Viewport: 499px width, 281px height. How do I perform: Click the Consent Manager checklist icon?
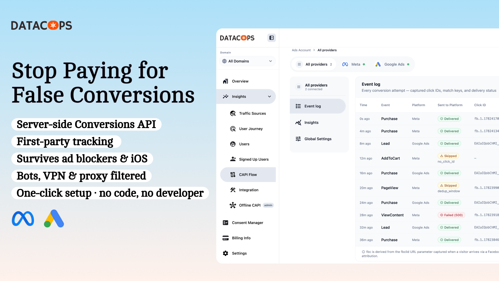point(225,223)
